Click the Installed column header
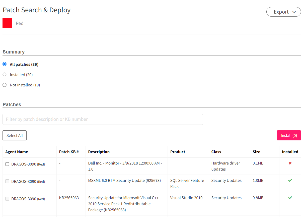 [290, 152]
